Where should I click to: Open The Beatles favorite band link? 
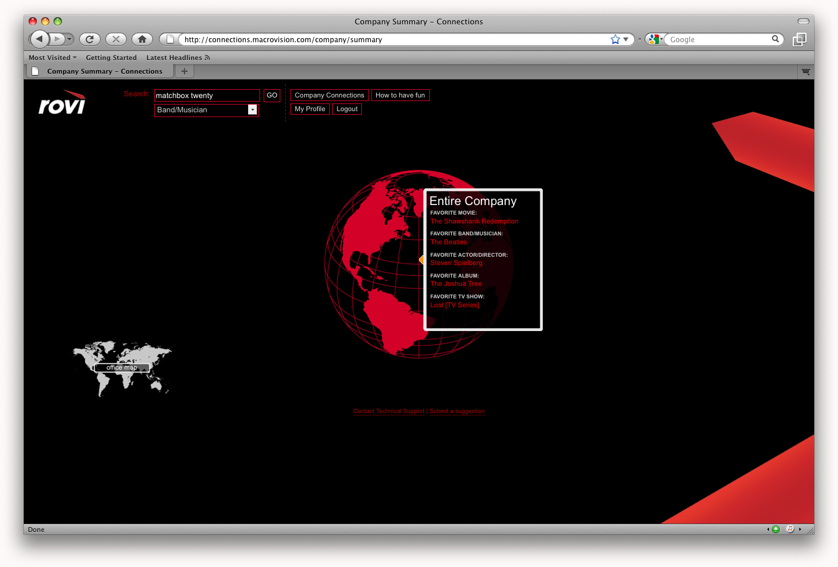click(x=449, y=242)
